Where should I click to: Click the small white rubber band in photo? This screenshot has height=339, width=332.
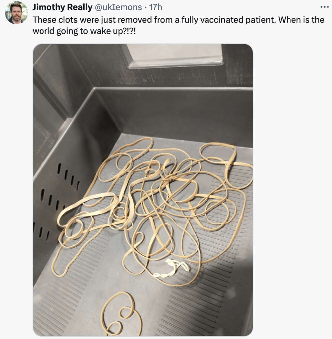coord(172,268)
